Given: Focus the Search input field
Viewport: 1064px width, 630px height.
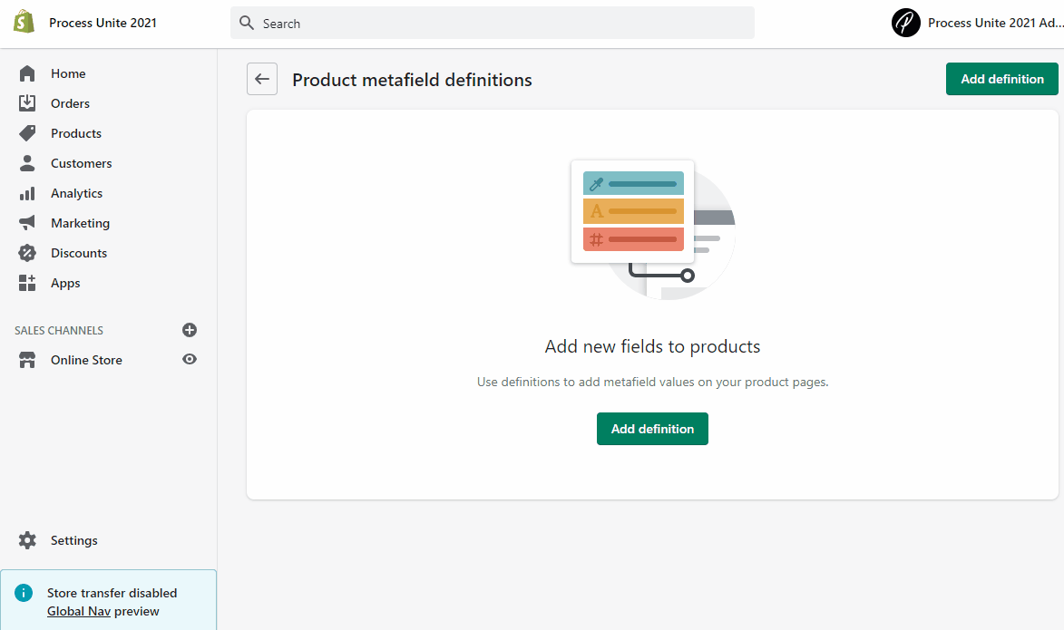Looking at the screenshot, I should pos(492,23).
